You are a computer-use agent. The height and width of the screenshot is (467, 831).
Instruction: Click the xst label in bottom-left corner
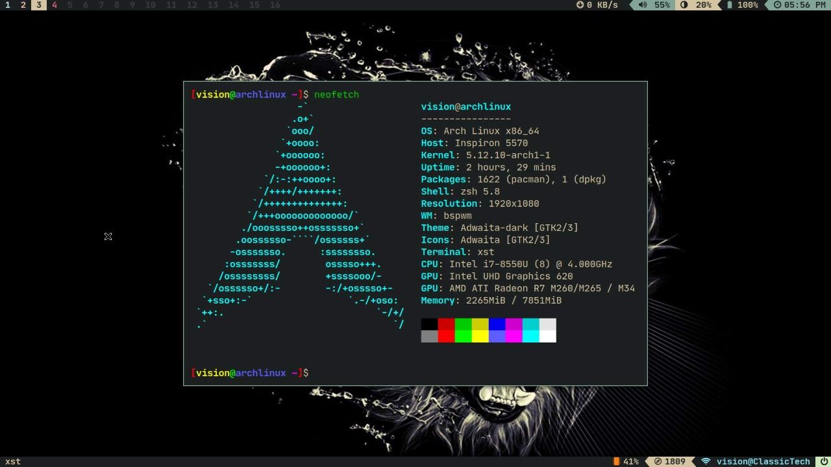pyautogui.click(x=13, y=461)
